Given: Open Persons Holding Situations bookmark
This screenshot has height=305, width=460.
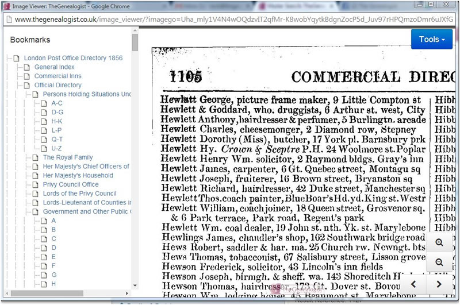Looking at the screenshot, I should pos(87,94).
